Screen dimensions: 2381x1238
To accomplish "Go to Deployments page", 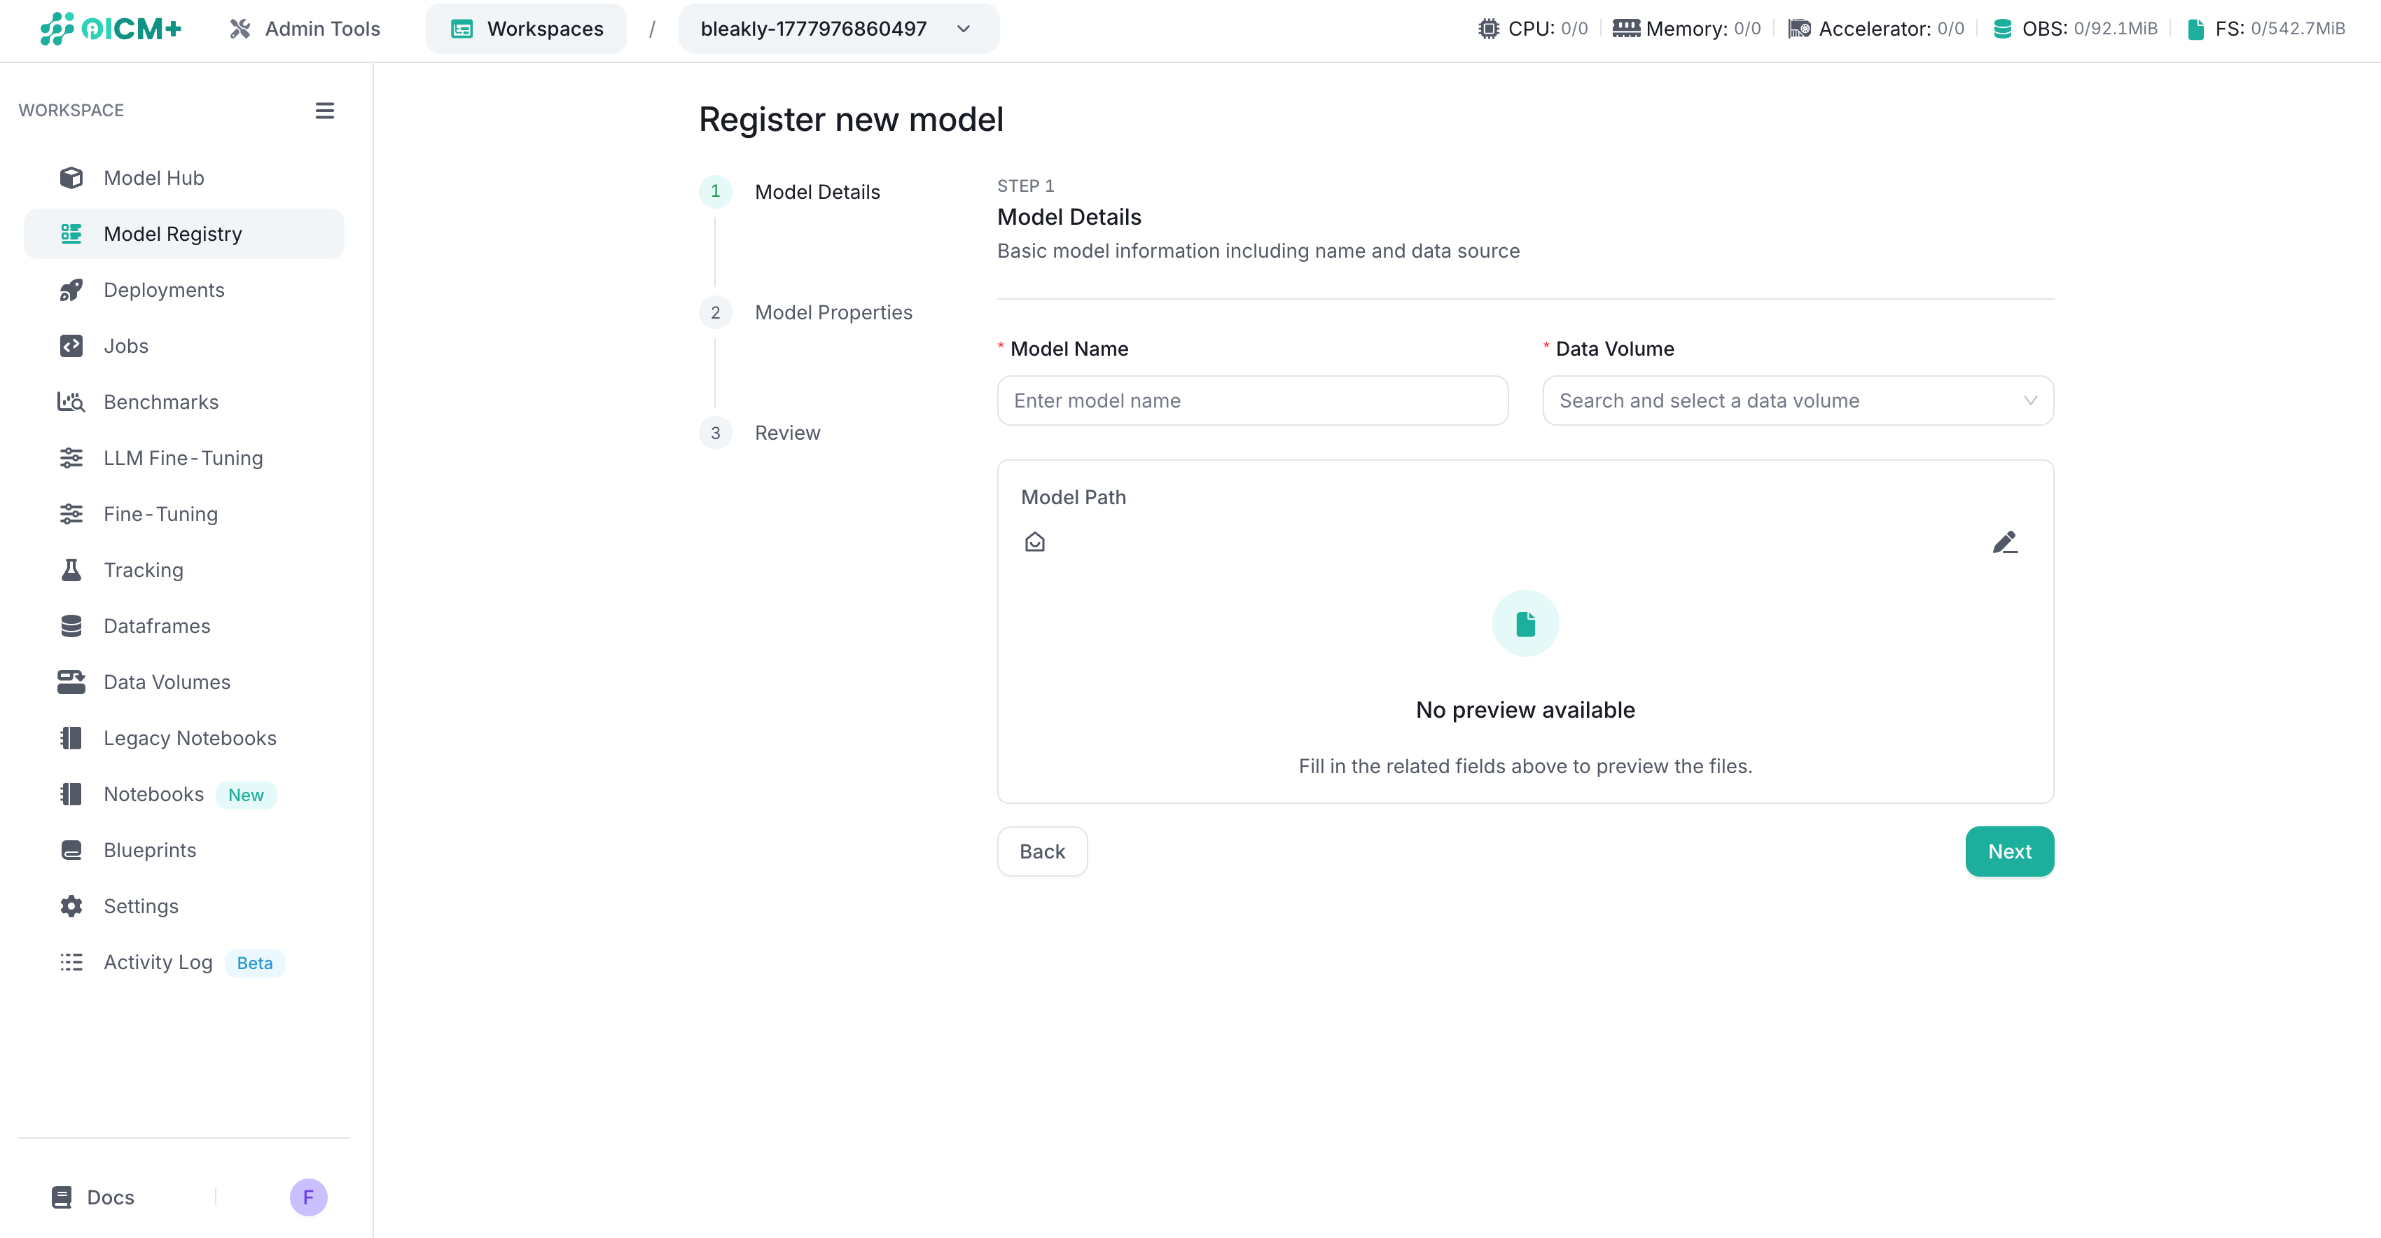I will point(184,290).
